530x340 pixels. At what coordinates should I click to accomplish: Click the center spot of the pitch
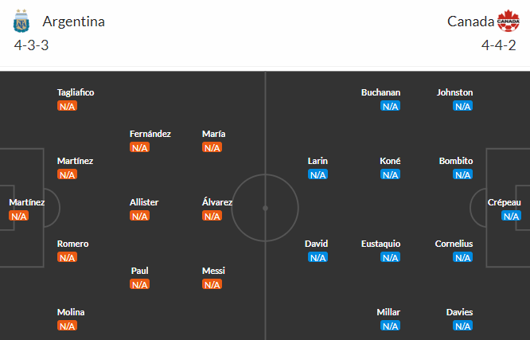[x=265, y=208]
